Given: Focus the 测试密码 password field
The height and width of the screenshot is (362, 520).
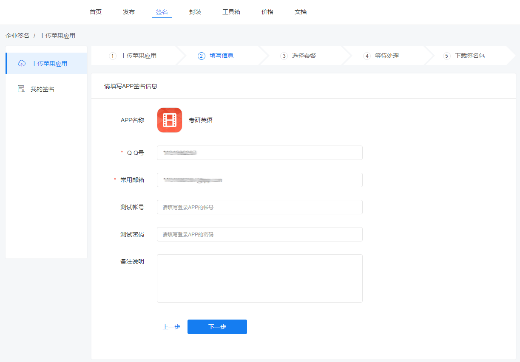Looking at the screenshot, I should coord(259,234).
